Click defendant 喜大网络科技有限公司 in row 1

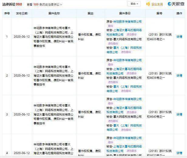coord(127,39)
